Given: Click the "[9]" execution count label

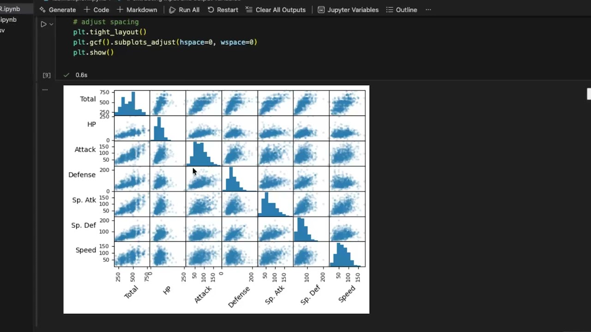Looking at the screenshot, I should pyautogui.click(x=46, y=75).
